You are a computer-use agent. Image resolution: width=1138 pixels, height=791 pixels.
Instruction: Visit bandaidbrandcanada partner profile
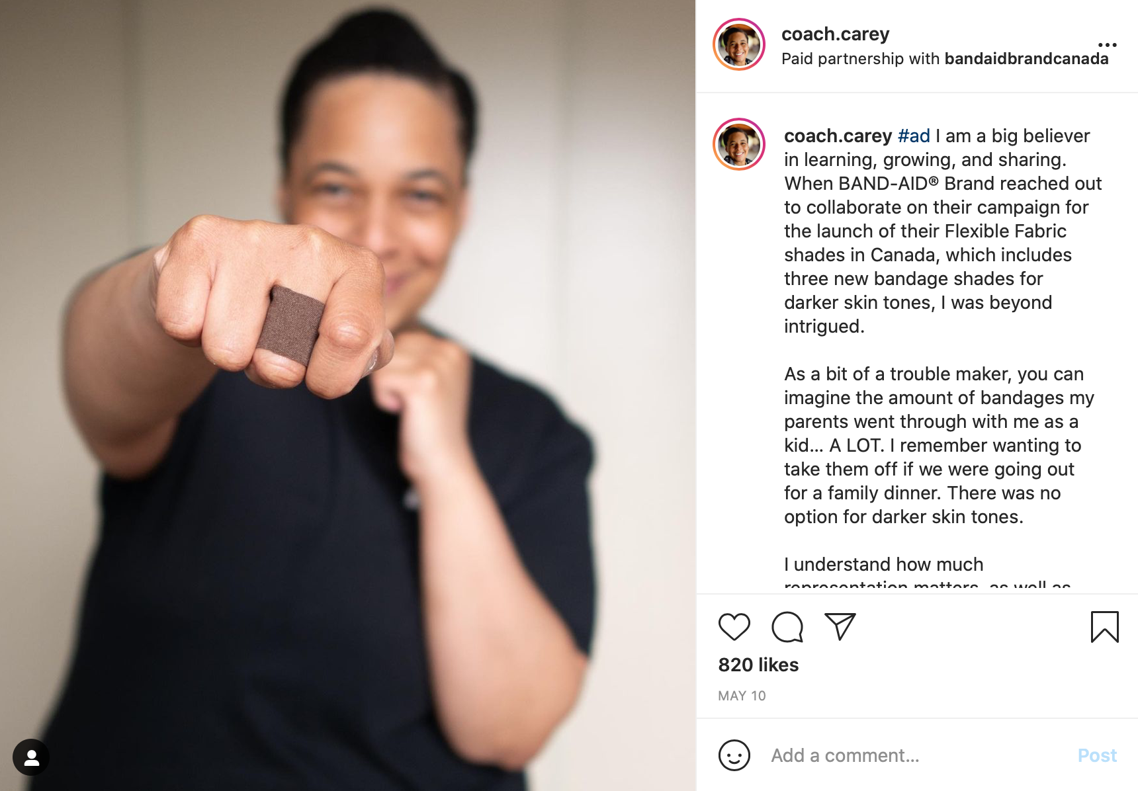click(1026, 59)
